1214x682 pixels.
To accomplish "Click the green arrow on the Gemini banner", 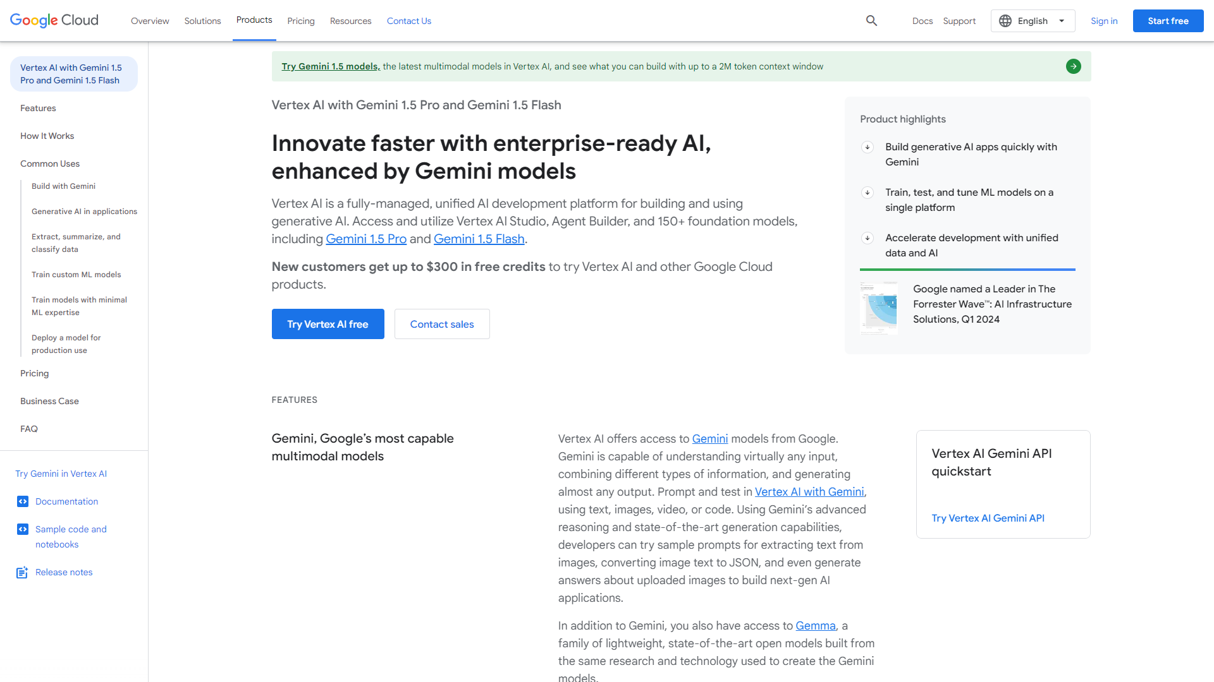I will [x=1073, y=66].
